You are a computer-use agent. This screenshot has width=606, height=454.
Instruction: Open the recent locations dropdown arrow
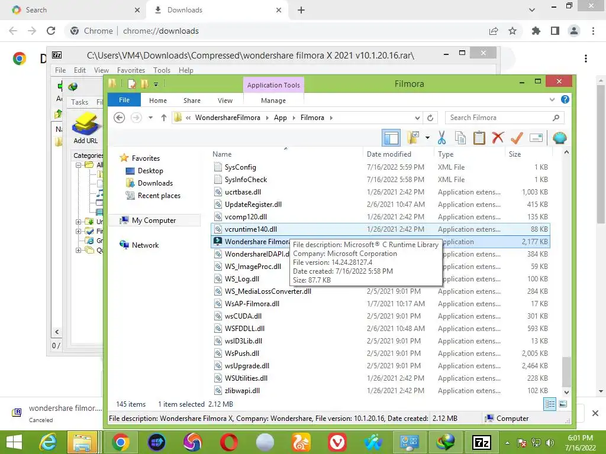point(150,118)
